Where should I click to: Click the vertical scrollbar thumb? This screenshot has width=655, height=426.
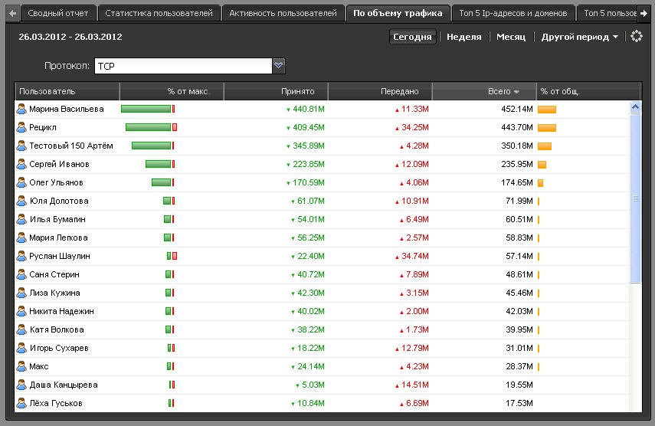coord(635,199)
